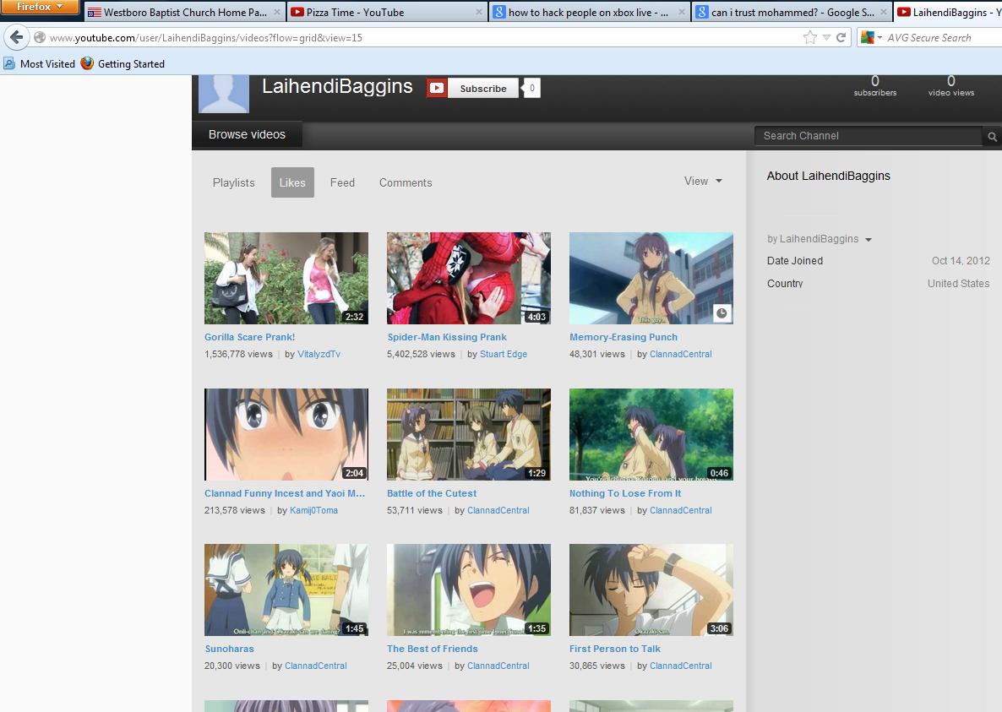This screenshot has height=712, width=1002.
Task: Click the page URL in address bar
Action: click(x=206, y=38)
